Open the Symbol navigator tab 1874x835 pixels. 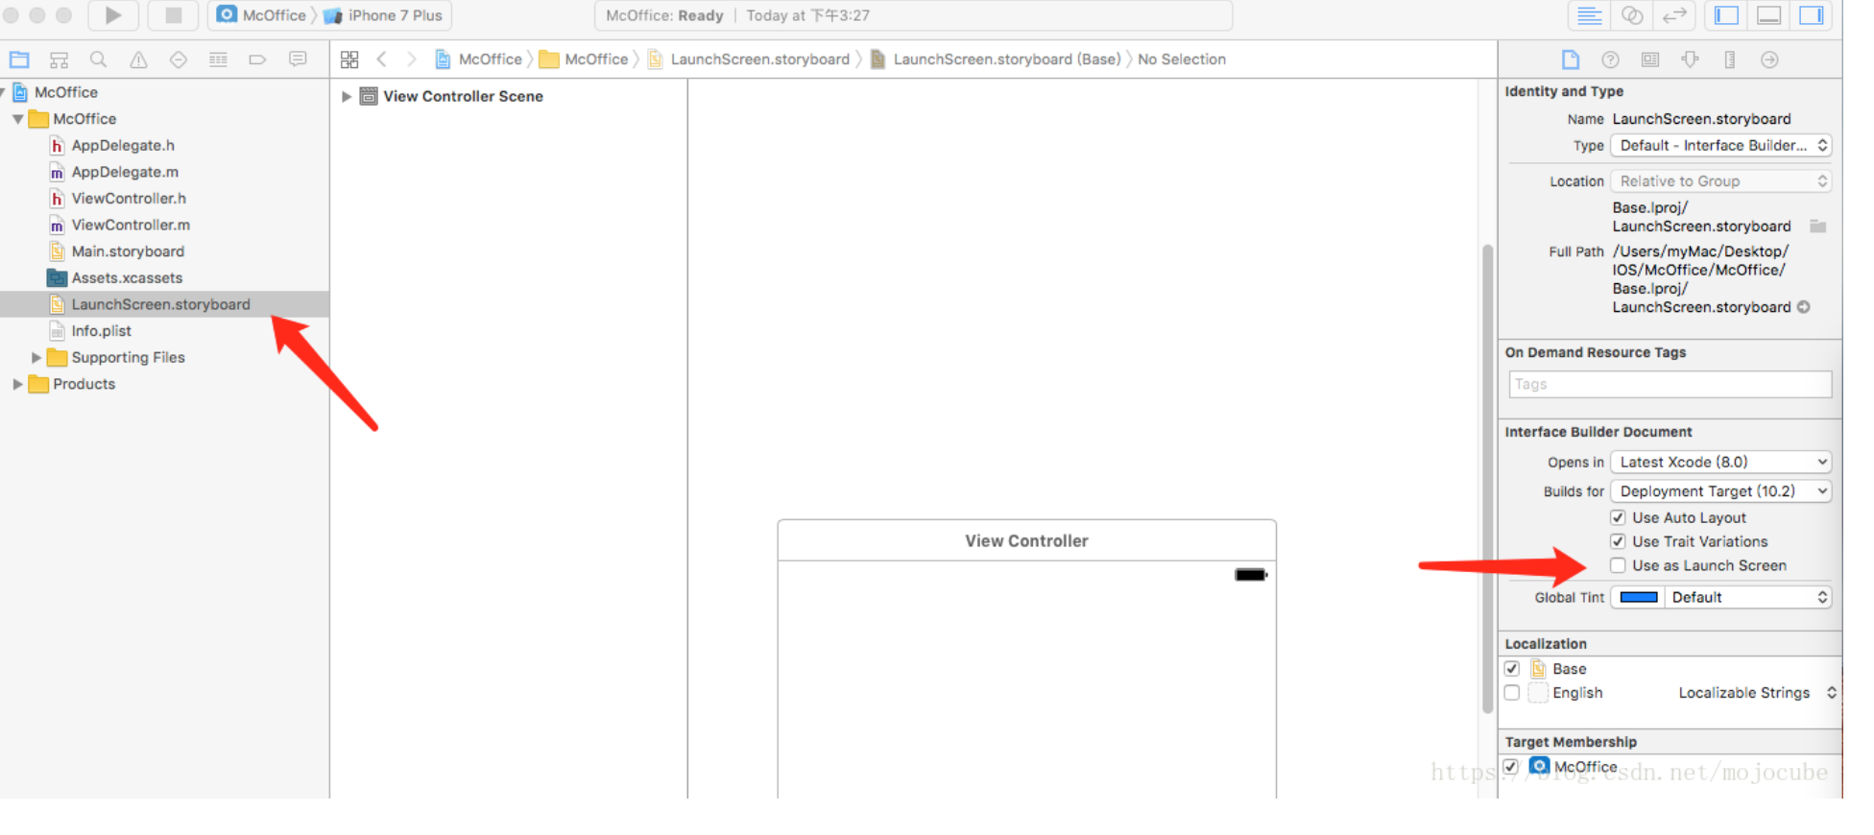pyautogui.click(x=59, y=60)
